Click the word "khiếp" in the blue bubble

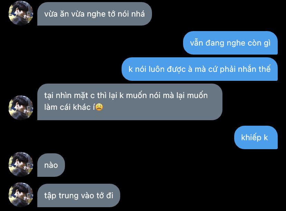pos(251,138)
